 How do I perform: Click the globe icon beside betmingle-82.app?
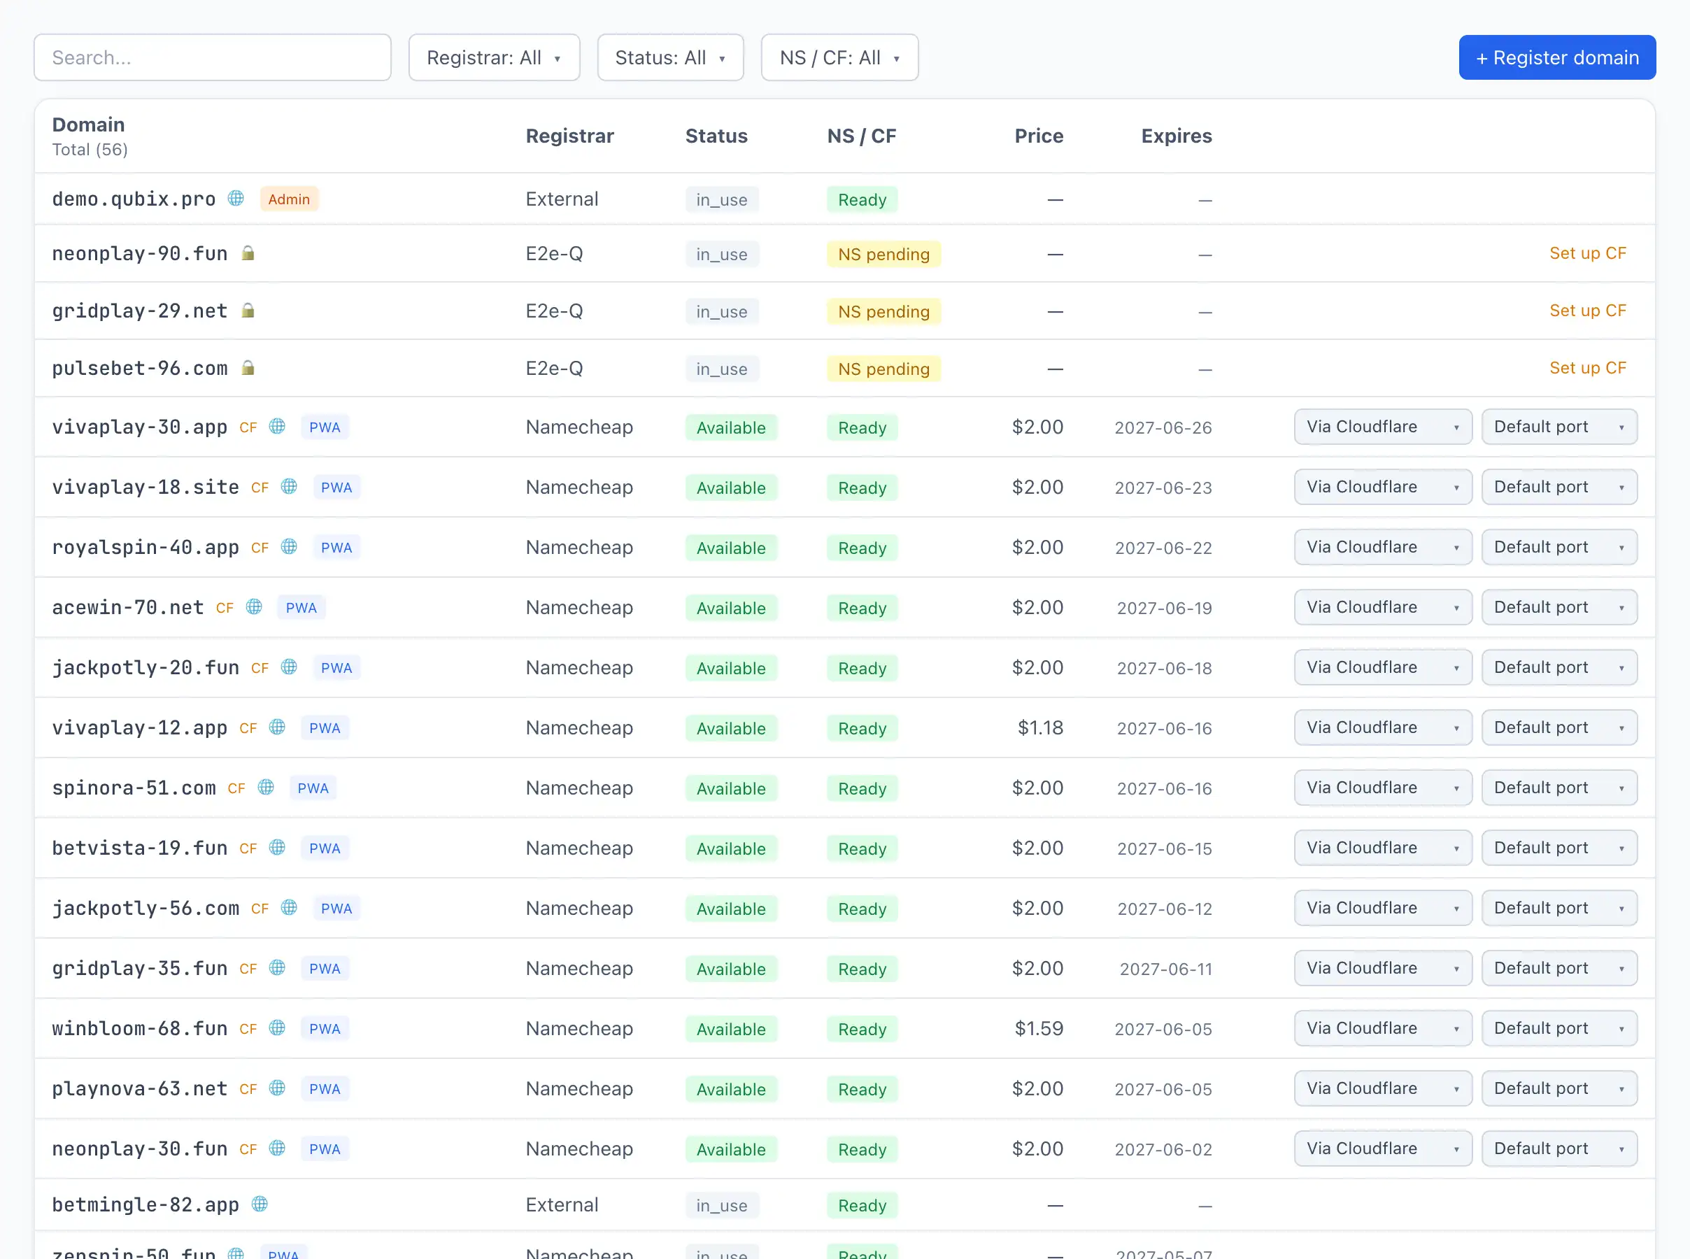(x=260, y=1204)
